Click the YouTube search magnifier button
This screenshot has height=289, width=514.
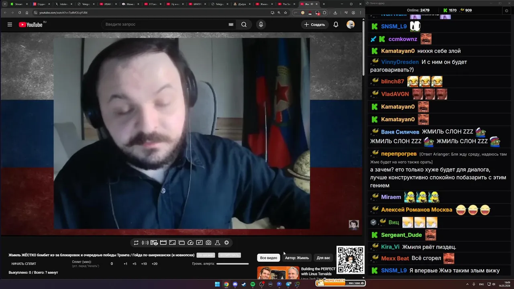pyautogui.click(x=244, y=24)
